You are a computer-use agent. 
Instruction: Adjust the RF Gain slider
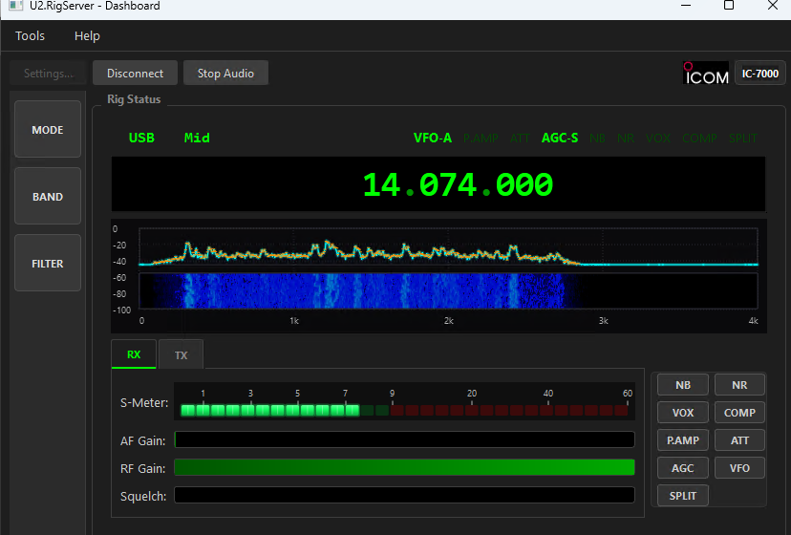click(x=404, y=467)
